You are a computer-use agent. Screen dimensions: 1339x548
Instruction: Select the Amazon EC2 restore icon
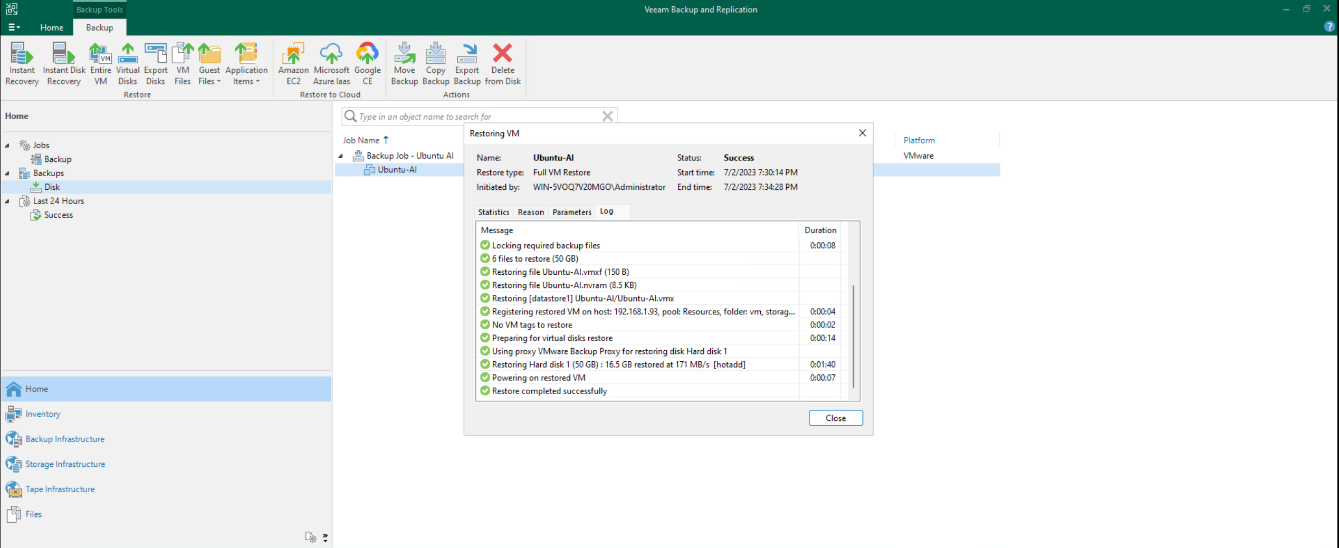[293, 64]
